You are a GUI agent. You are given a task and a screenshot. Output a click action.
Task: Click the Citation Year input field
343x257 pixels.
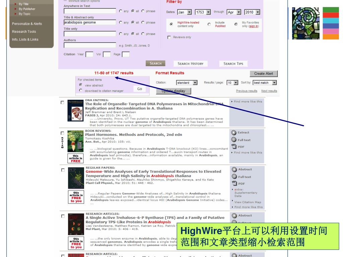click(89, 54)
